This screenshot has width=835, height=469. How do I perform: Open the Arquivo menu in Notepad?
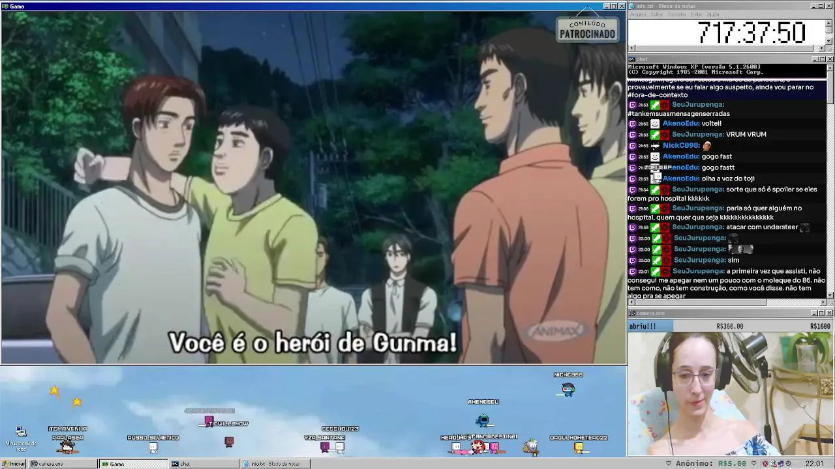click(637, 14)
